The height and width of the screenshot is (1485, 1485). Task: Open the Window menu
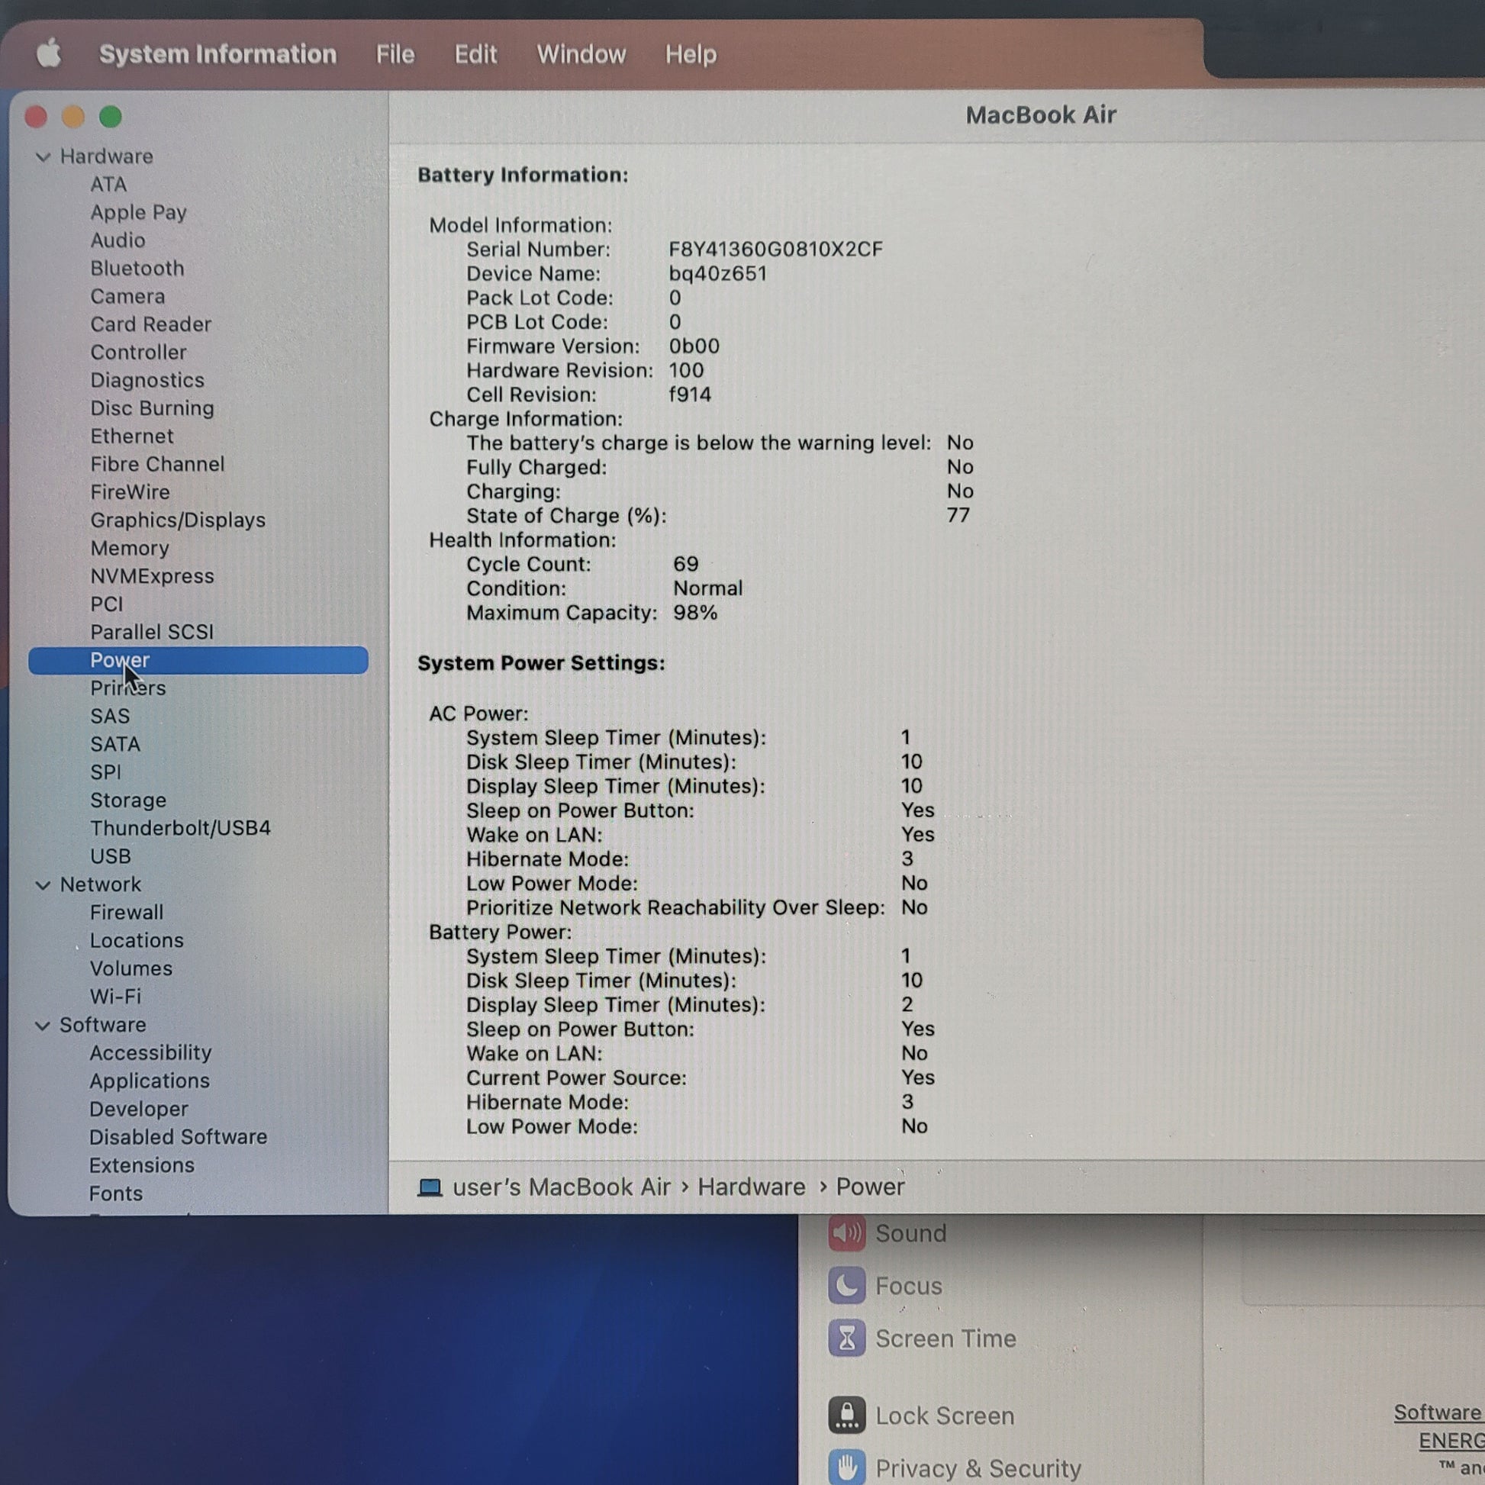click(580, 54)
